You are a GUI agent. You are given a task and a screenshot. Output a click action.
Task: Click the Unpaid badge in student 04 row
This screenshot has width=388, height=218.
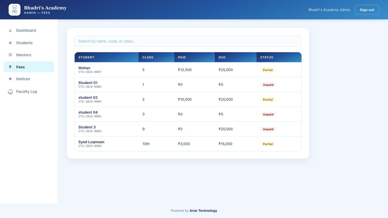268,114
